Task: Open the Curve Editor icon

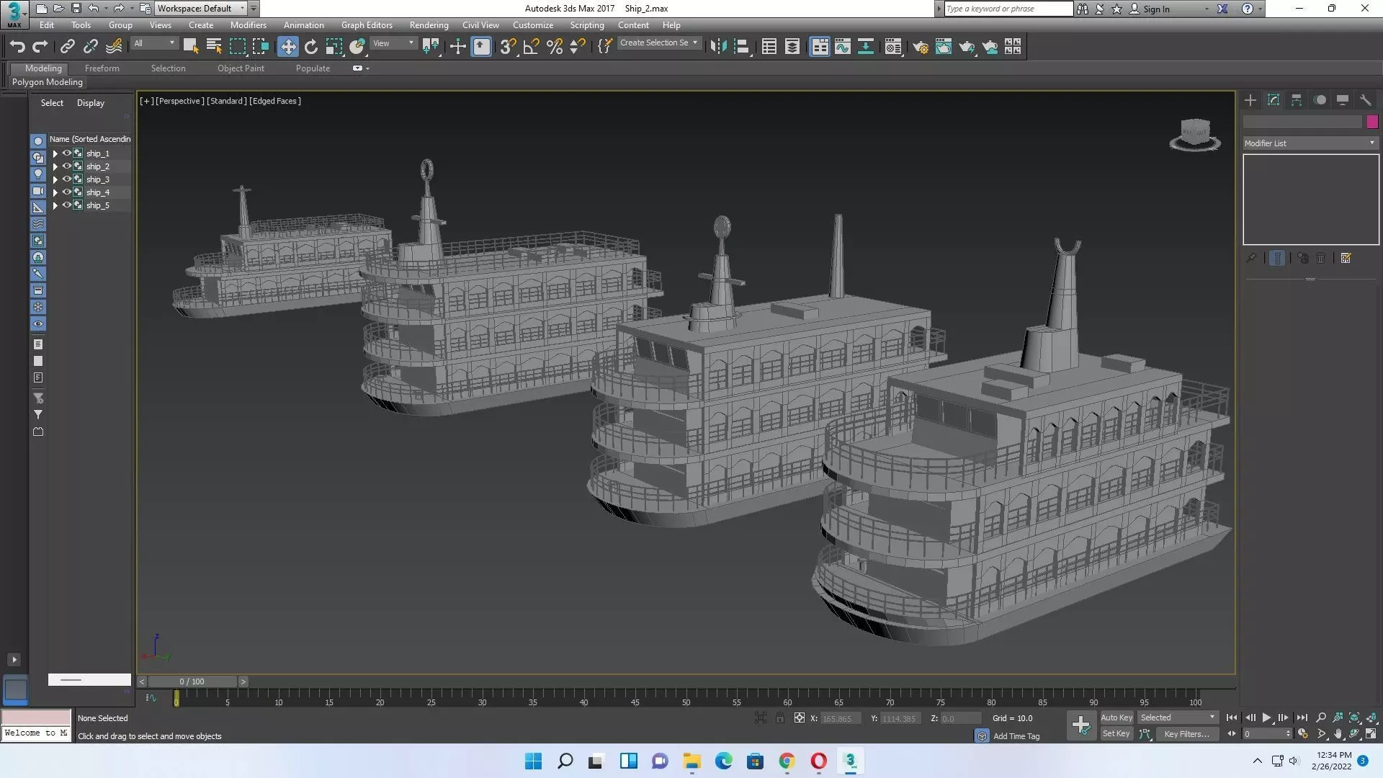Action: [843, 47]
